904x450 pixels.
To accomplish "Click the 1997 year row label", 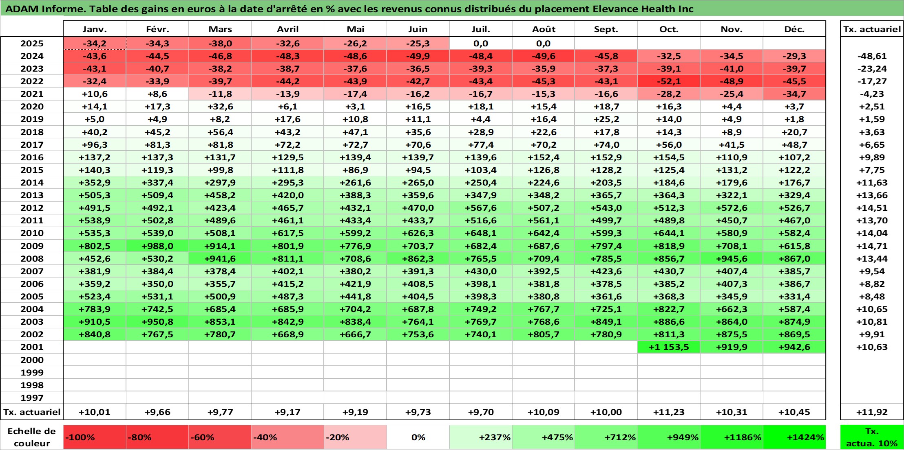I will coord(32,398).
